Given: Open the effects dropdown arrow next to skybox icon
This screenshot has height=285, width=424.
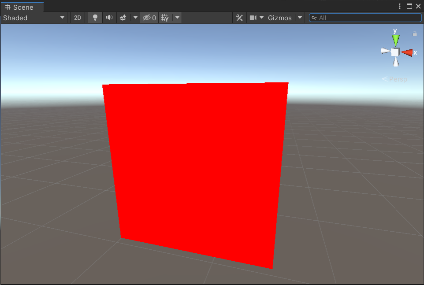Looking at the screenshot, I should click(x=135, y=18).
